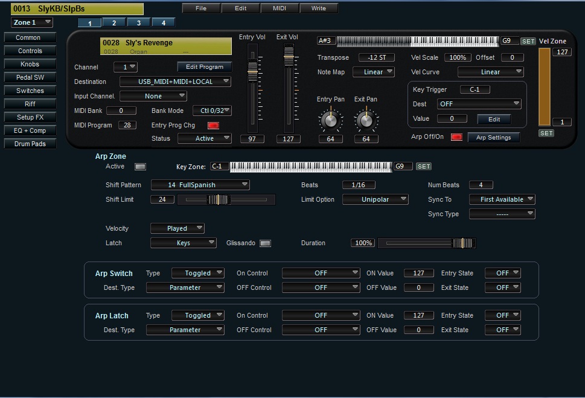Image resolution: width=585 pixels, height=398 pixels.
Task: Click the Edit Program button
Action: tap(205, 67)
